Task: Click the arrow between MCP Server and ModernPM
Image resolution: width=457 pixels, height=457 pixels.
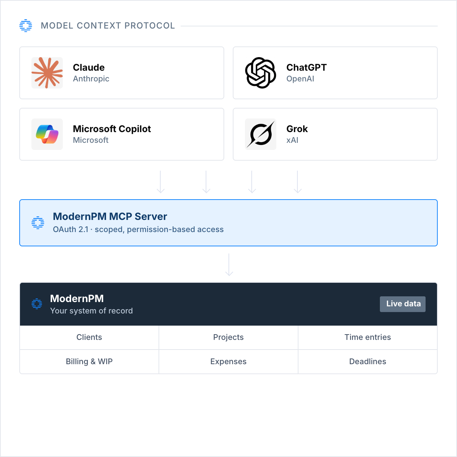Action: click(x=229, y=265)
